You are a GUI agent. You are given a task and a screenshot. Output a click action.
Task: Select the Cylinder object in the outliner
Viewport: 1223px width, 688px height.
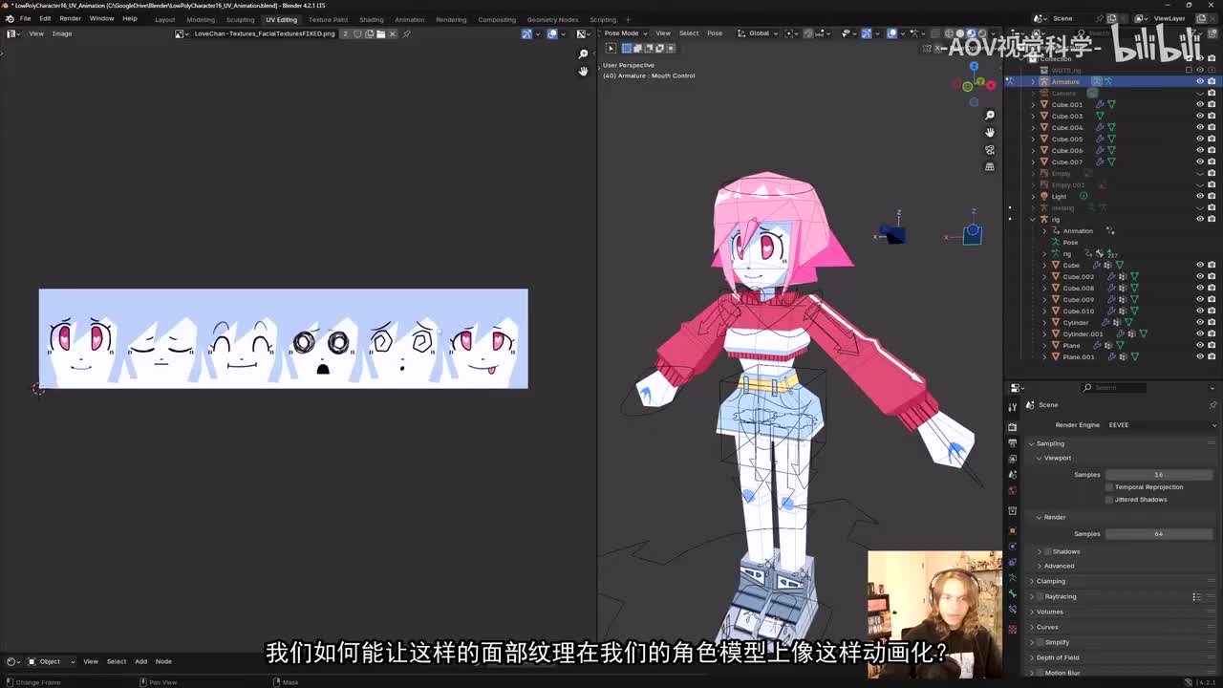tap(1075, 322)
